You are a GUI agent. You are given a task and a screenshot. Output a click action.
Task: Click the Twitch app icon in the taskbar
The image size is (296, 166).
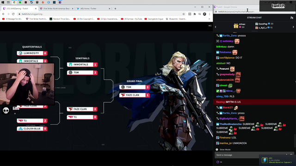60,2
